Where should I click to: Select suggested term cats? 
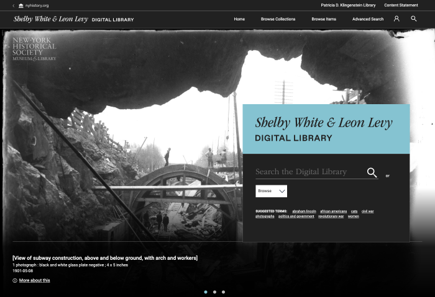(354, 211)
